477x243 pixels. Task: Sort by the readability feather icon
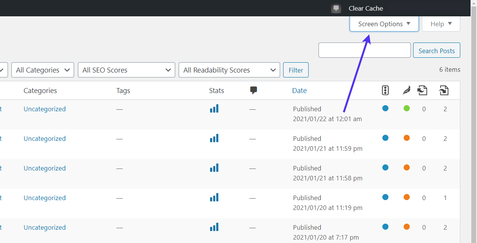click(x=406, y=90)
